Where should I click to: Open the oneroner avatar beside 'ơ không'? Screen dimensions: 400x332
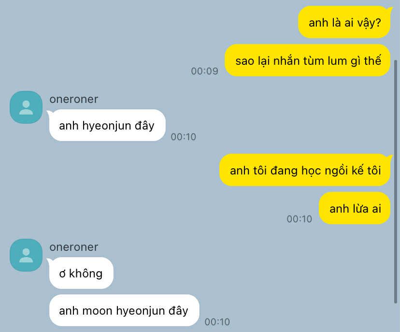(26, 255)
